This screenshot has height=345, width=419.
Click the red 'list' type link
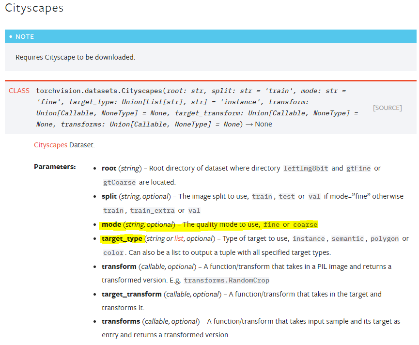click(x=179, y=238)
